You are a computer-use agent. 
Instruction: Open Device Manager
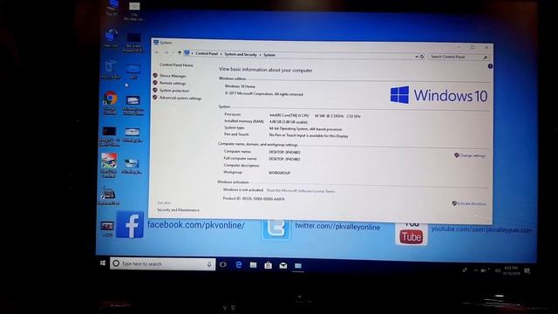(x=173, y=76)
